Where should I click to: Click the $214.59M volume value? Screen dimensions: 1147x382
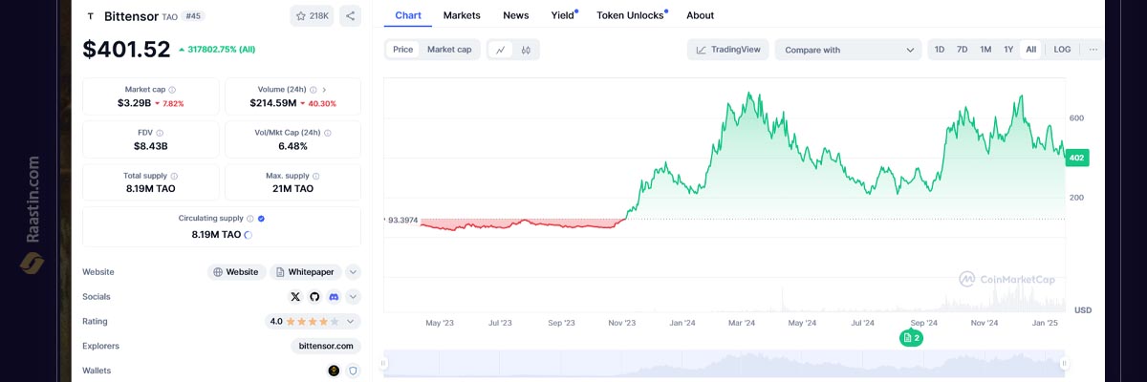273,103
